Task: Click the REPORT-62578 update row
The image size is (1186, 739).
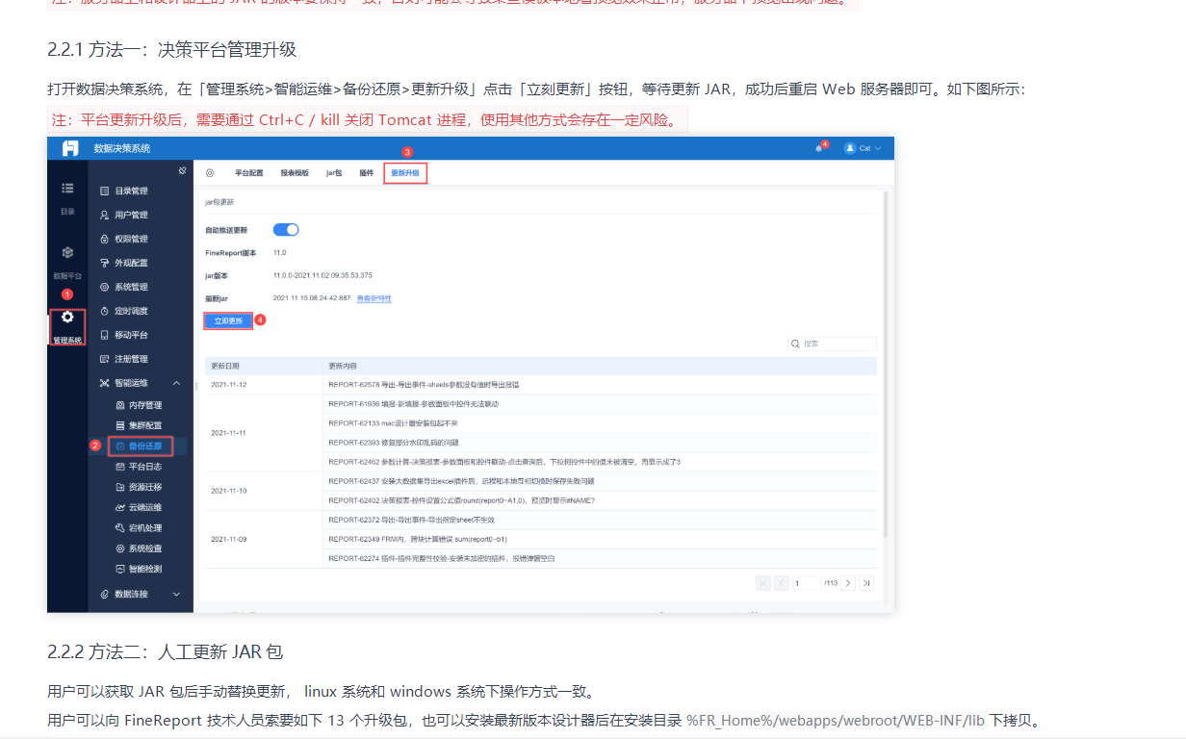Action: point(600,385)
